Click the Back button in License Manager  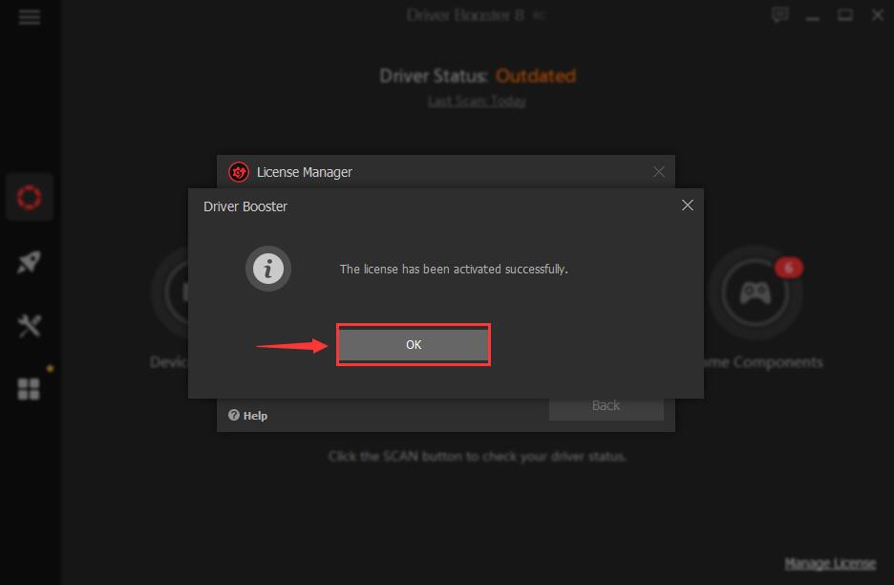pyautogui.click(x=607, y=406)
